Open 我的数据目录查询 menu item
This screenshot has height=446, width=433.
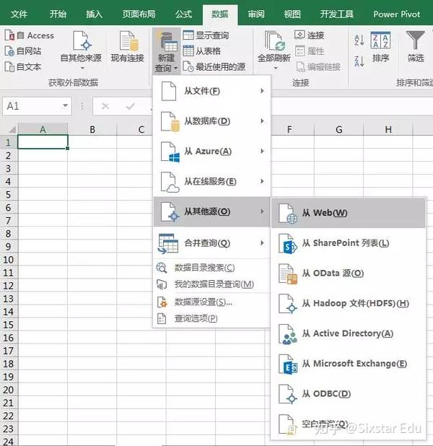coord(211,284)
